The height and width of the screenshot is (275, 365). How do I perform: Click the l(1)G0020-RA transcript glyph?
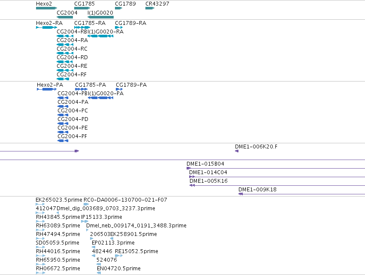[100, 36]
